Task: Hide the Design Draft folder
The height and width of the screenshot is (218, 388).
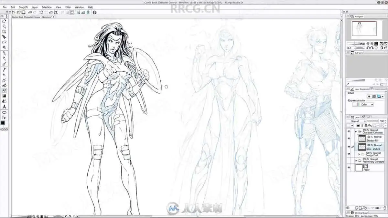Action: click(x=349, y=154)
